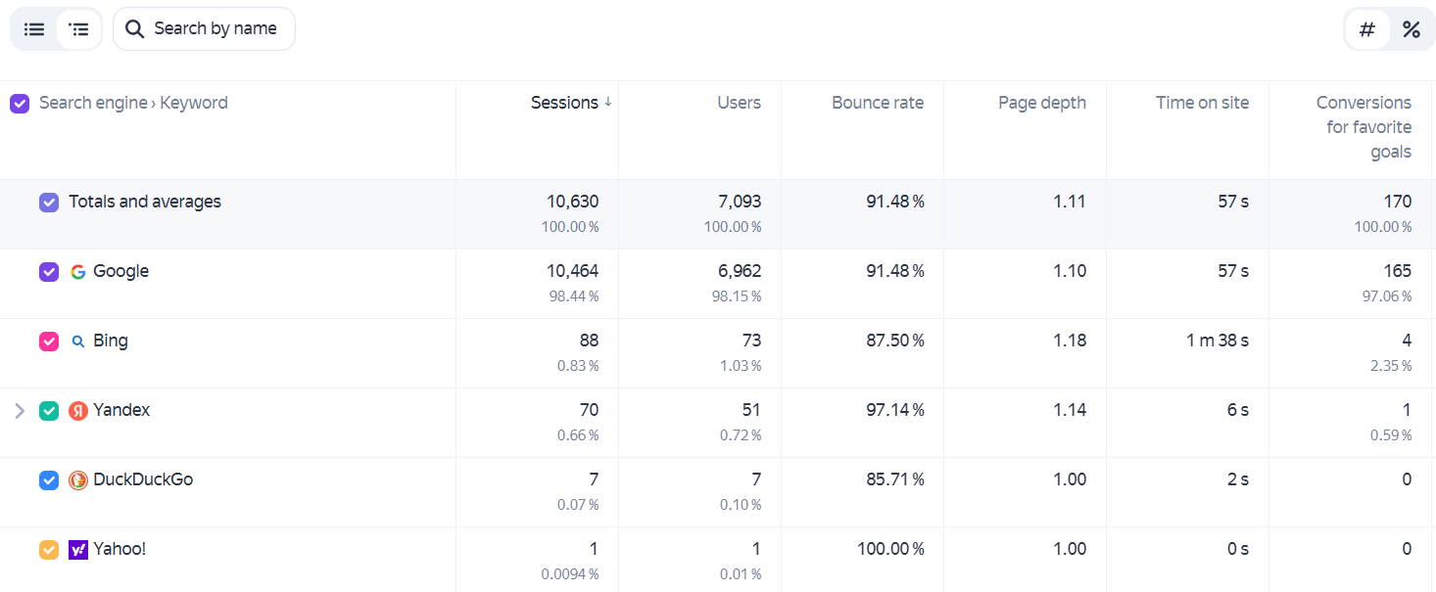Open the DuckDuckGo row label
Viewport: 1436px width, 592px height.
coord(143,479)
